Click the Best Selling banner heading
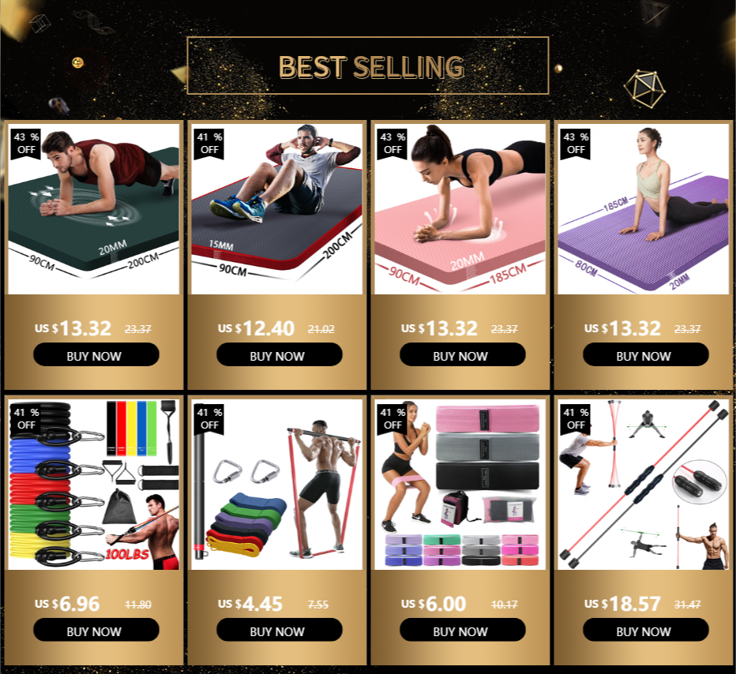The width and height of the screenshot is (736, 674). point(371,66)
